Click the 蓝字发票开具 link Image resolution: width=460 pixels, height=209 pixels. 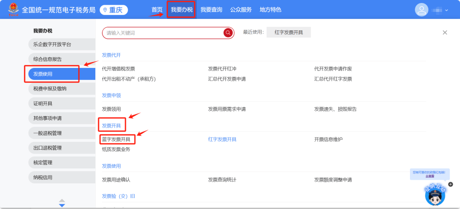click(116, 139)
